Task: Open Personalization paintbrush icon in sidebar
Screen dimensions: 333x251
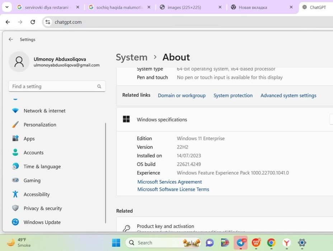Action: point(15,125)
